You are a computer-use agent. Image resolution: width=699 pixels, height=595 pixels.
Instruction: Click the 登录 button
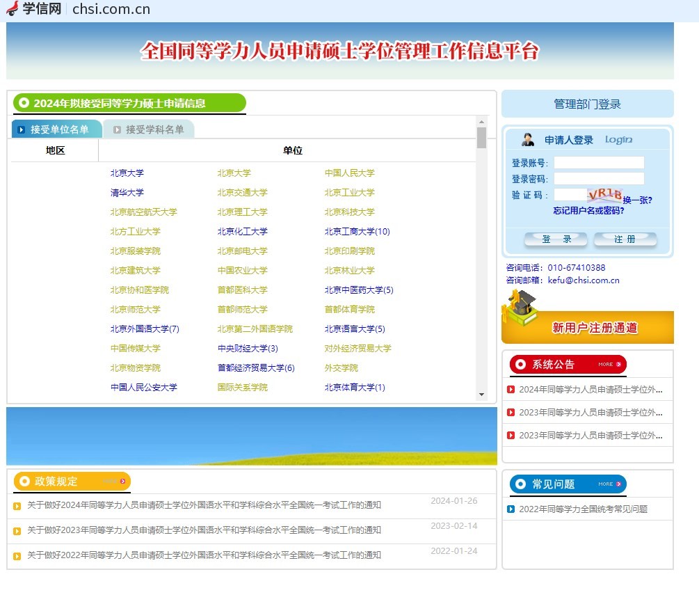point(556,239)
